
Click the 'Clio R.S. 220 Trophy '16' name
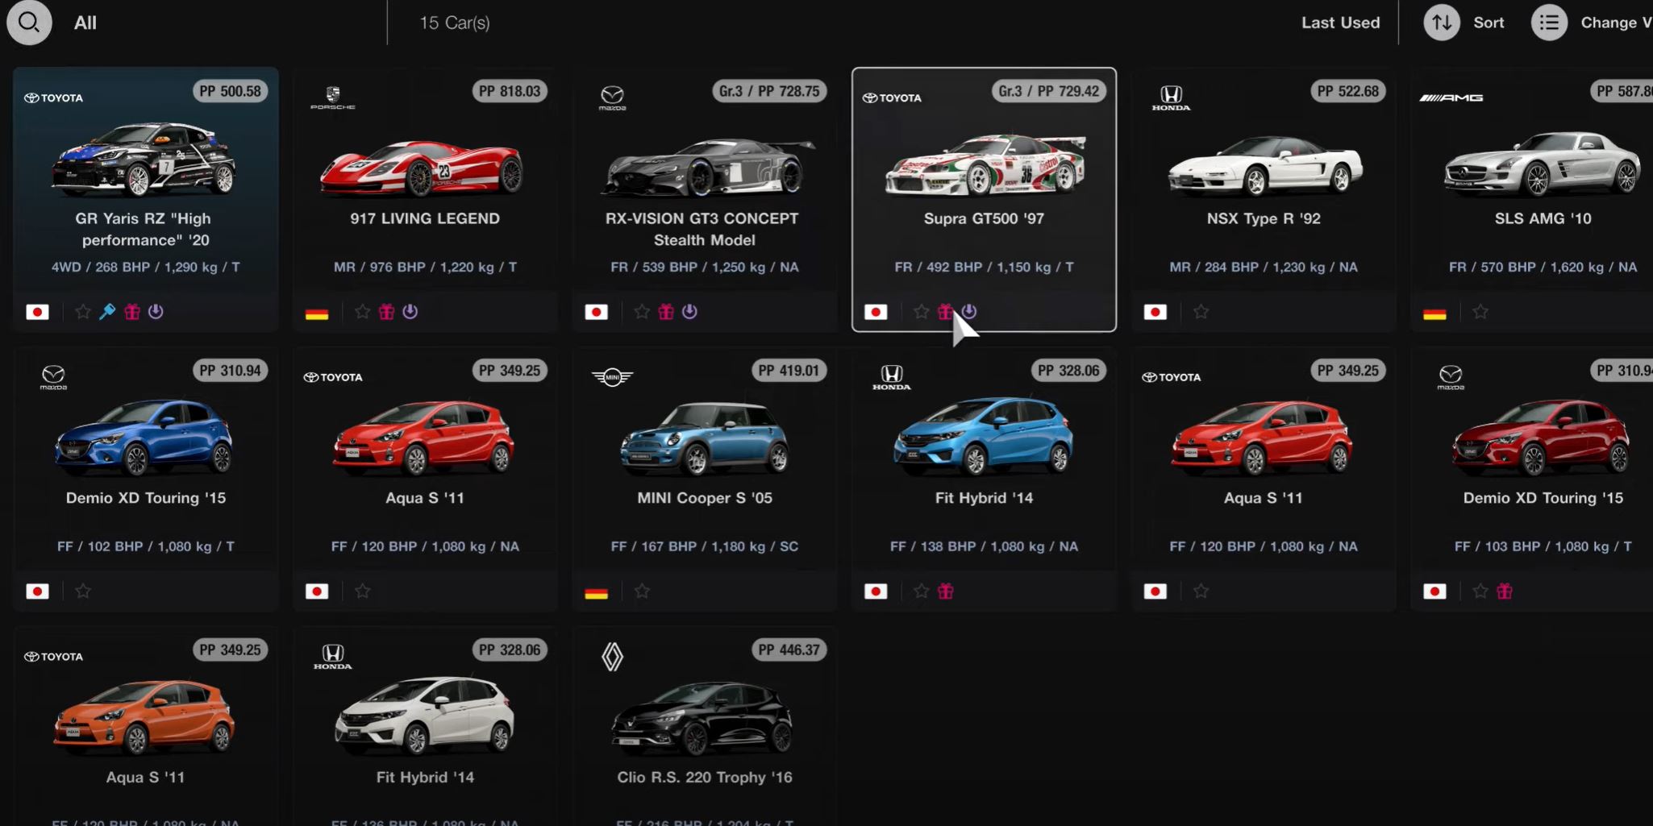[x=705, y=778]
